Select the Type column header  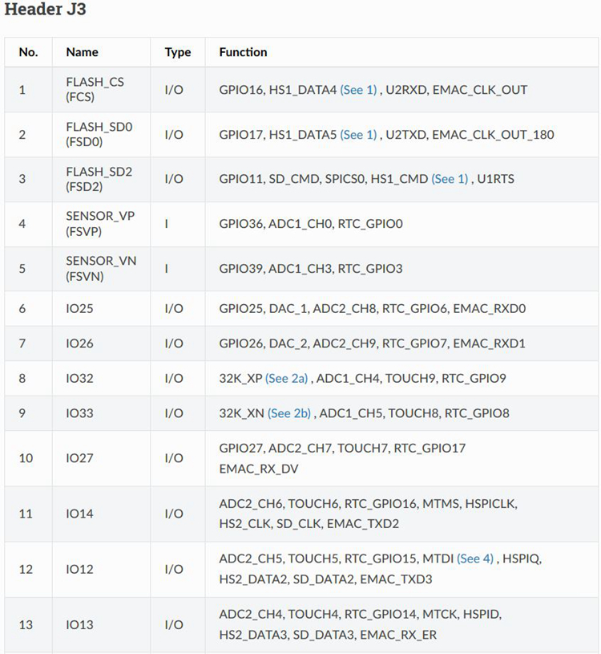click(x=178, y=52)
